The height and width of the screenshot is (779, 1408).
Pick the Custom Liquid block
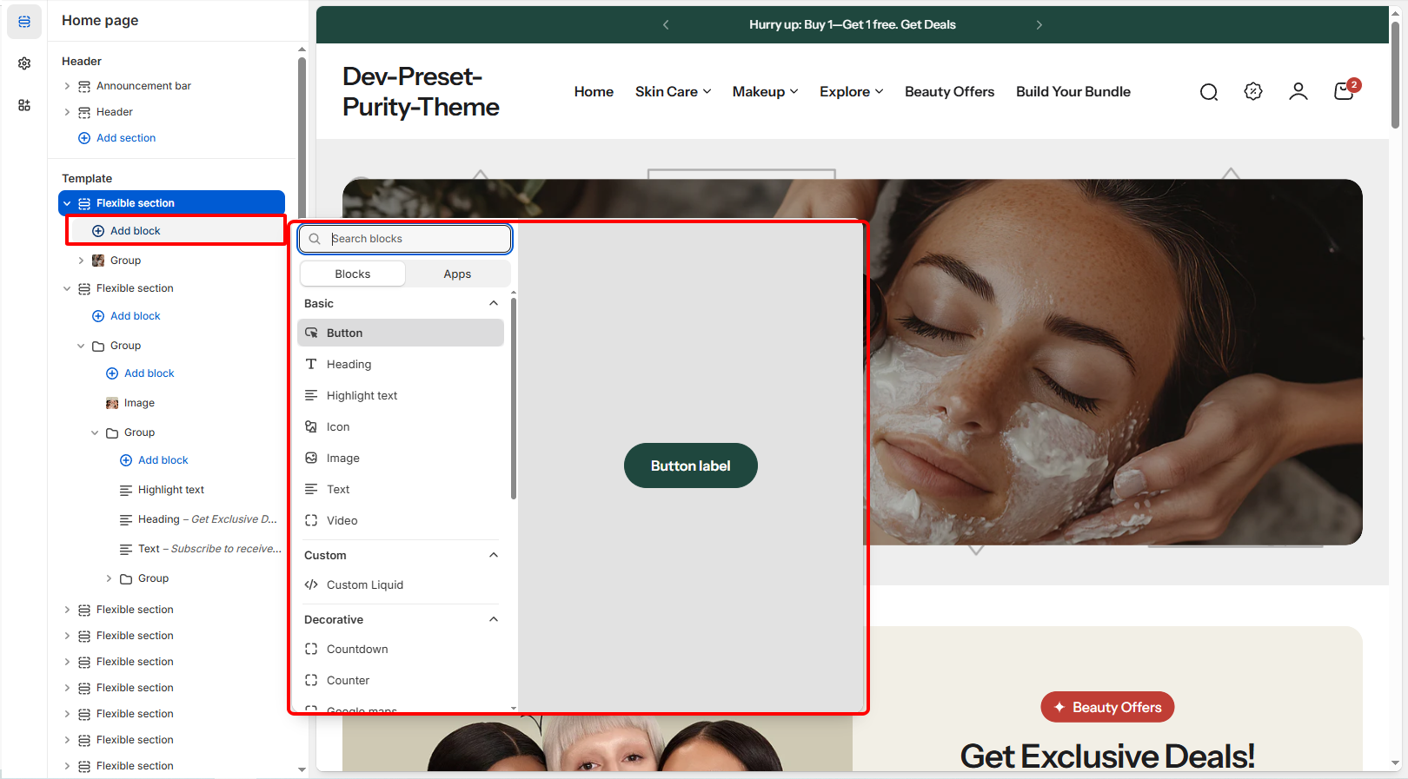pyautogui.click(x=364, y=585)
